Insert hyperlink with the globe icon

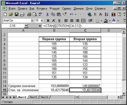coord(90,14)
